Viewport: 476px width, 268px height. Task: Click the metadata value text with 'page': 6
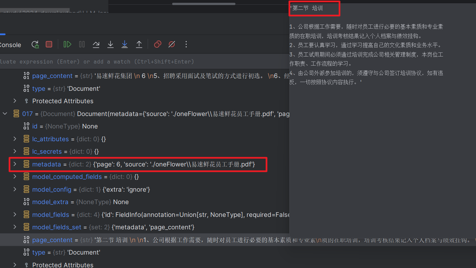coord(174,164)
